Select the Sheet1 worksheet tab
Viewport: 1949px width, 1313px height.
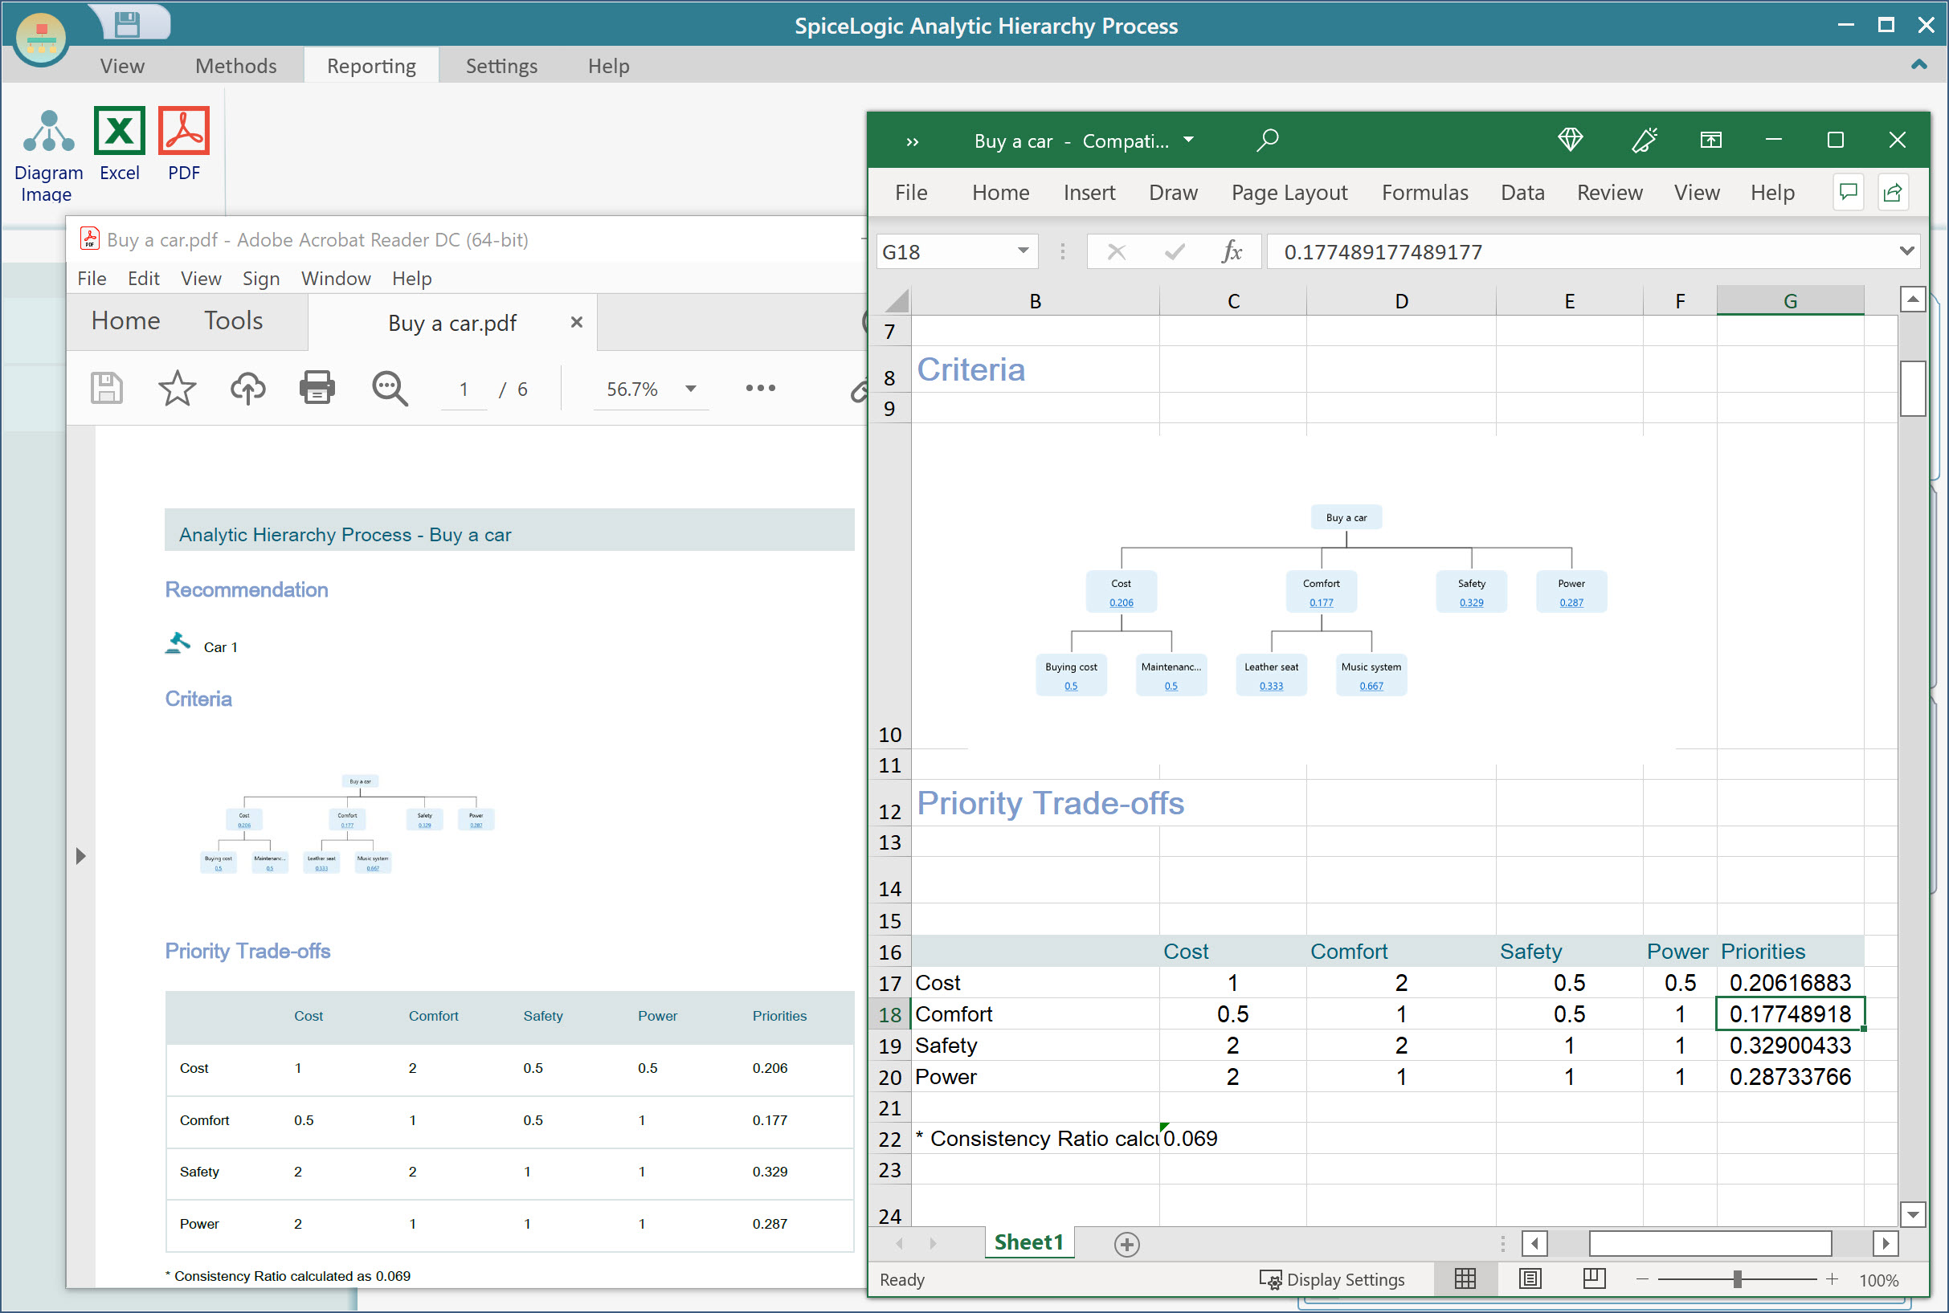1028,1242
